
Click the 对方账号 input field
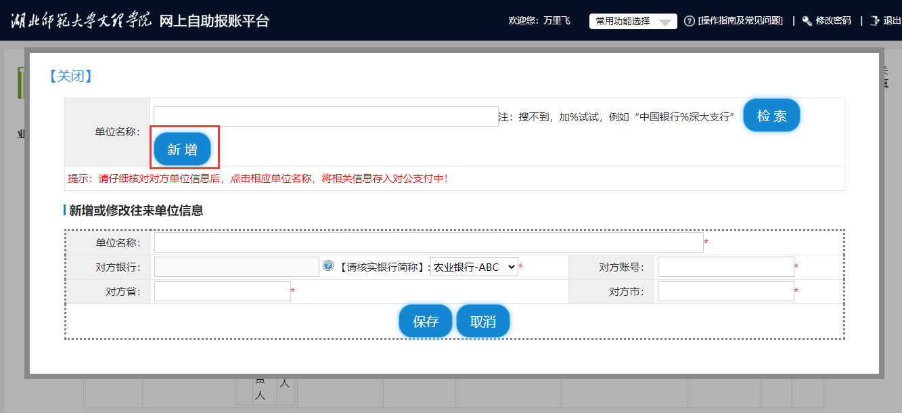pos(725,267)
